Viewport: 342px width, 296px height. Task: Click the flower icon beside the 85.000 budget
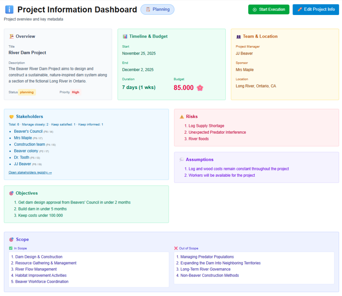pos(200,88)
